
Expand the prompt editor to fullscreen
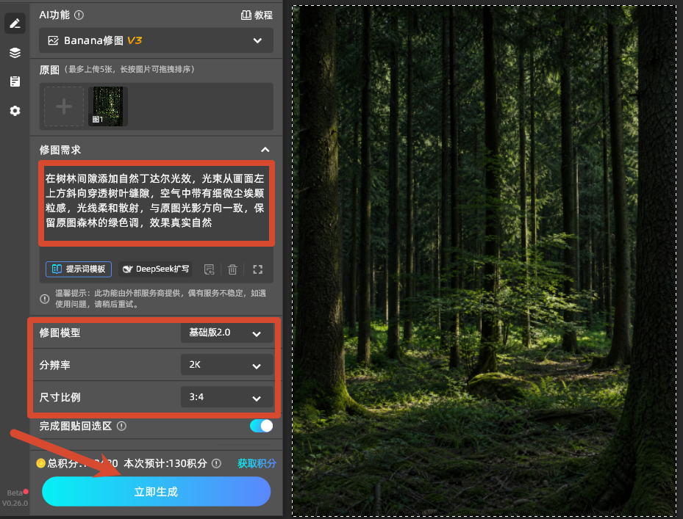258,269
